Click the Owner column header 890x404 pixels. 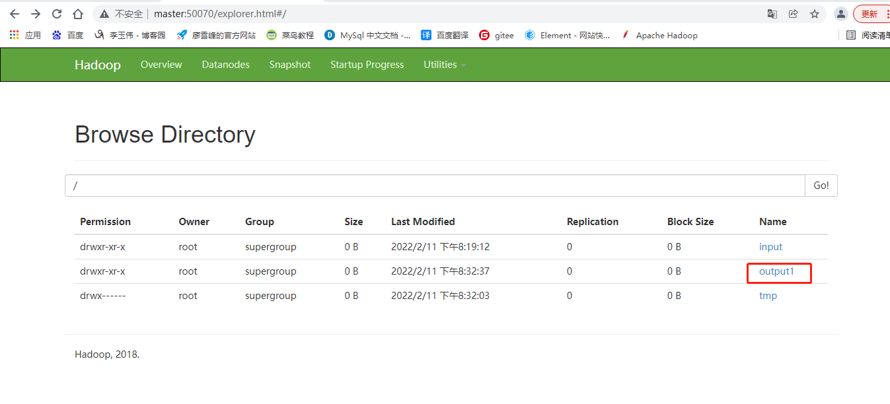[194, 222]
